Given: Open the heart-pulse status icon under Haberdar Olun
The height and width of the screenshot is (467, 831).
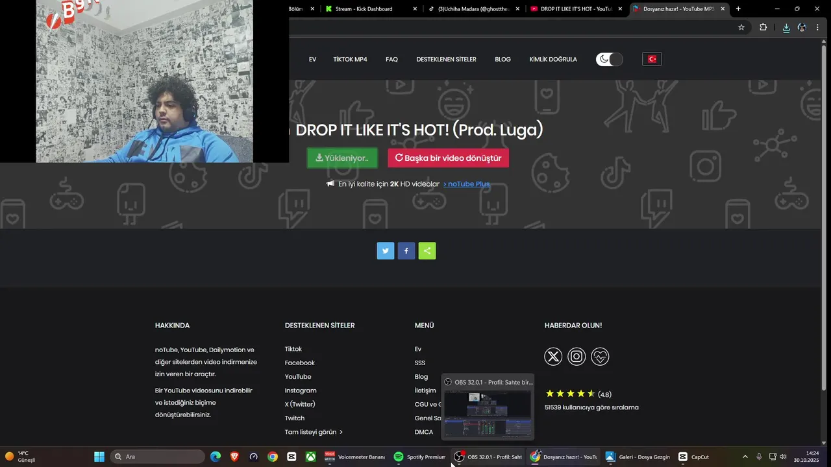Looking at the screenshot, I should pyautogui.click(x=600, y=357).
